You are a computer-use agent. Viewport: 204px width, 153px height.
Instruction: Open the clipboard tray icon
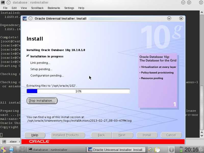tap(157, 150)
